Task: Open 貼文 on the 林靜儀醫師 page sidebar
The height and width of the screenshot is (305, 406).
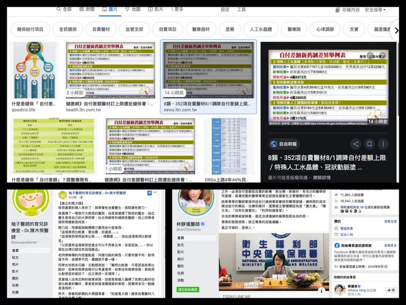Action: 181,245
